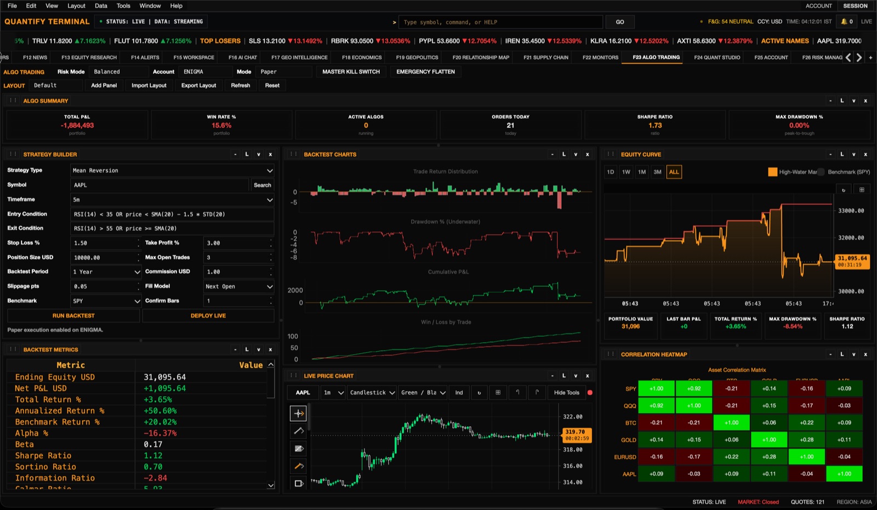Click the red record dot beside Hide Tools
Screen dimensions: 877x510
[590, 393]
